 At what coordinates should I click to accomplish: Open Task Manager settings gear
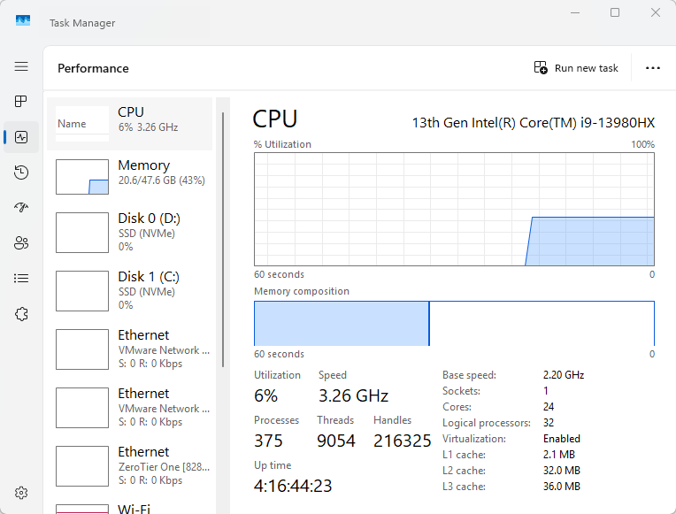(21, 493)
